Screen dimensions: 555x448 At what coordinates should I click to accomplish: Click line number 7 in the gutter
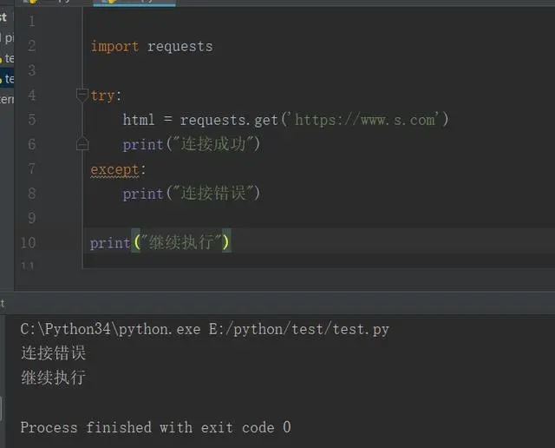tap(32, 168)
